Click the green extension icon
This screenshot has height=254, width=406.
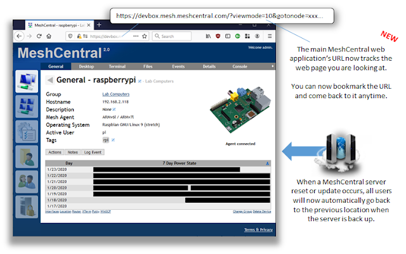237,36
